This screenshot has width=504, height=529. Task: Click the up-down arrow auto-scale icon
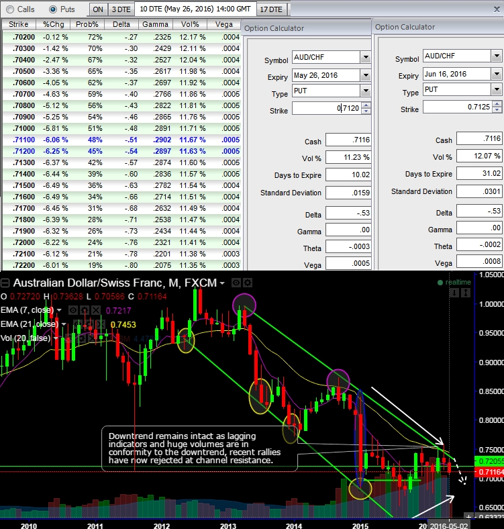pos(465,293)
